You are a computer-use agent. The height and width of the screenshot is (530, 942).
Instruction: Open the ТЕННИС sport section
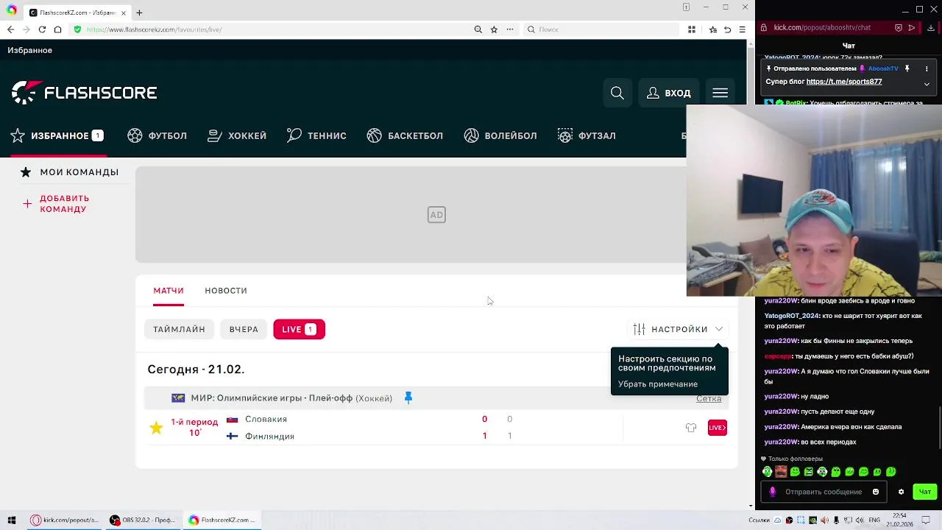pyautogui.click(x=316, y=135)
